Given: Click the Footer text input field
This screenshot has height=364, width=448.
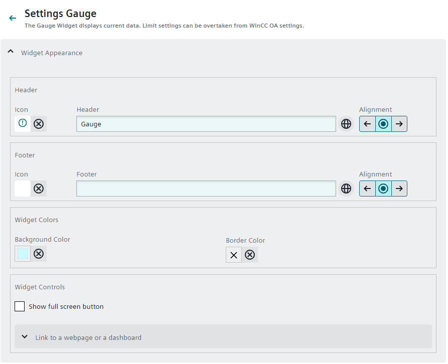Looking at the screenshot, I should [206, 189].
